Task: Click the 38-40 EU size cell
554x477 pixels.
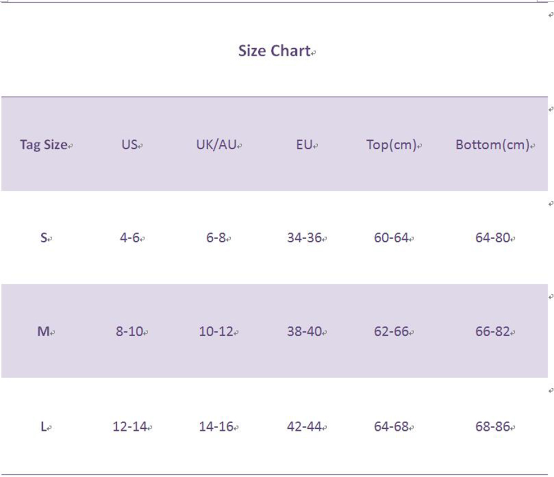Action: point(305,332)
